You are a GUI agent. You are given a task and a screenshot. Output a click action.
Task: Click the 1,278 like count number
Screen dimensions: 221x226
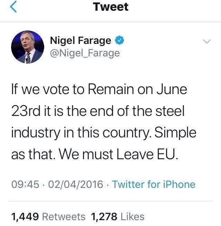coord(105,217)
